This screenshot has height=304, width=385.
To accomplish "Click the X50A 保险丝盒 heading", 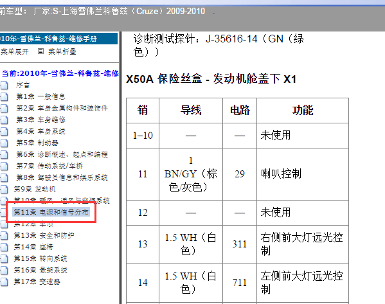I will (211, 79).
